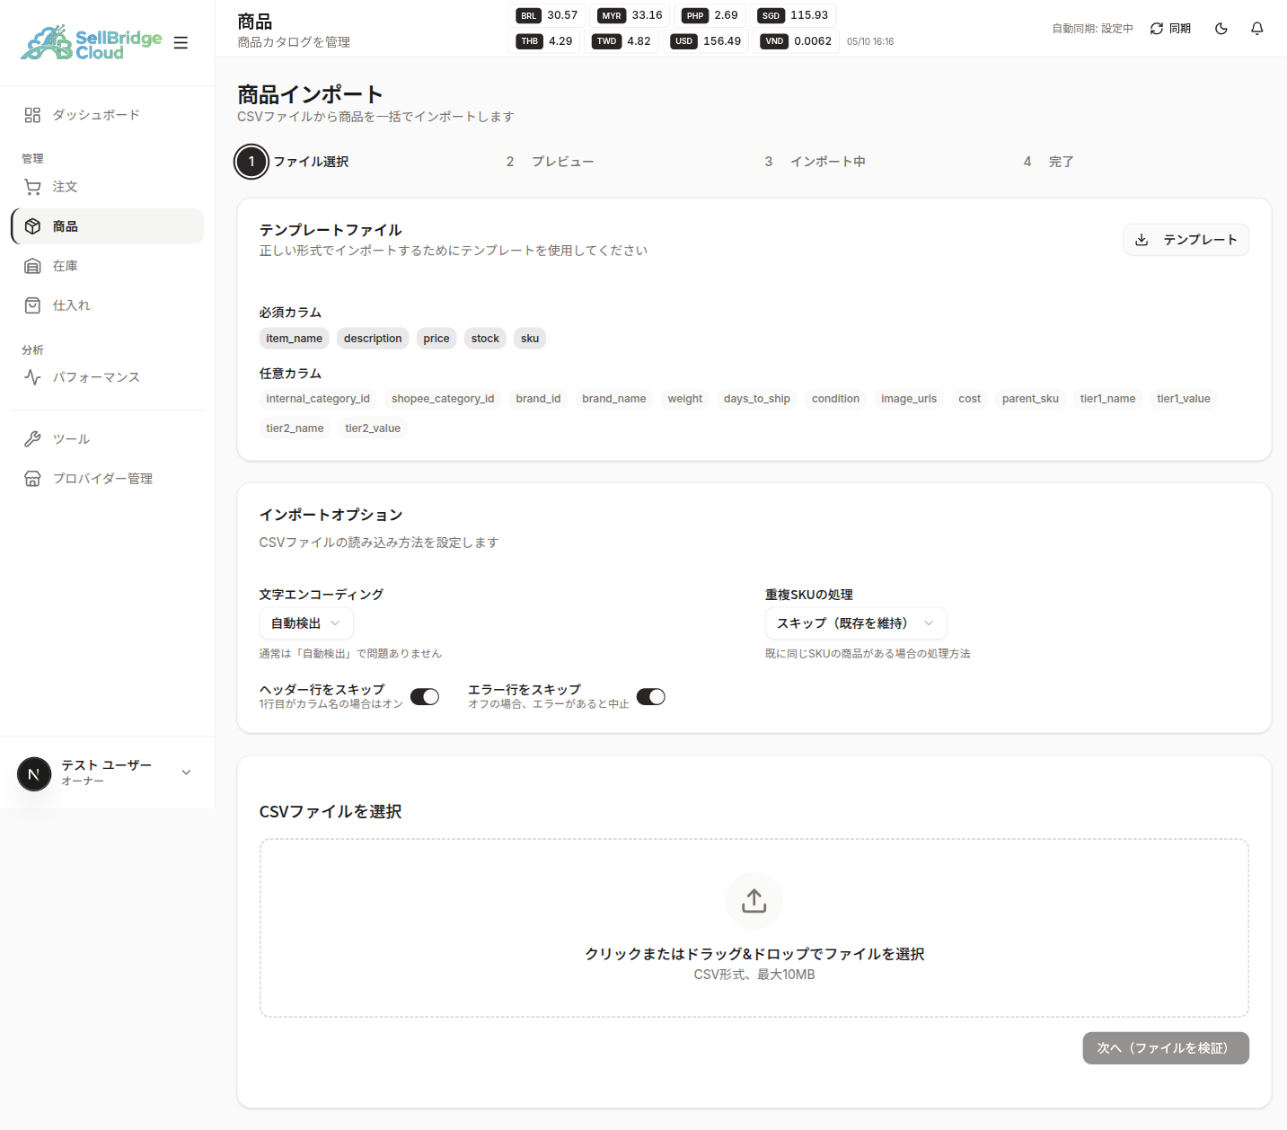The width and height of the screenshot is (1287, 1130).
Task: Click the VND 0.0062 rate badge
Action: point(798,41)
